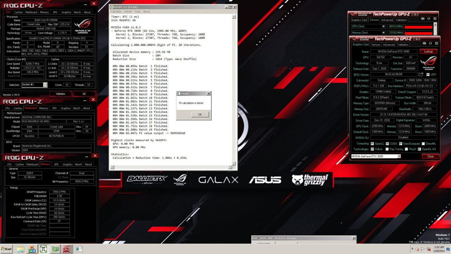
Task: Open Calculate menu in GPUPI
Action: (x=116, y=11)
